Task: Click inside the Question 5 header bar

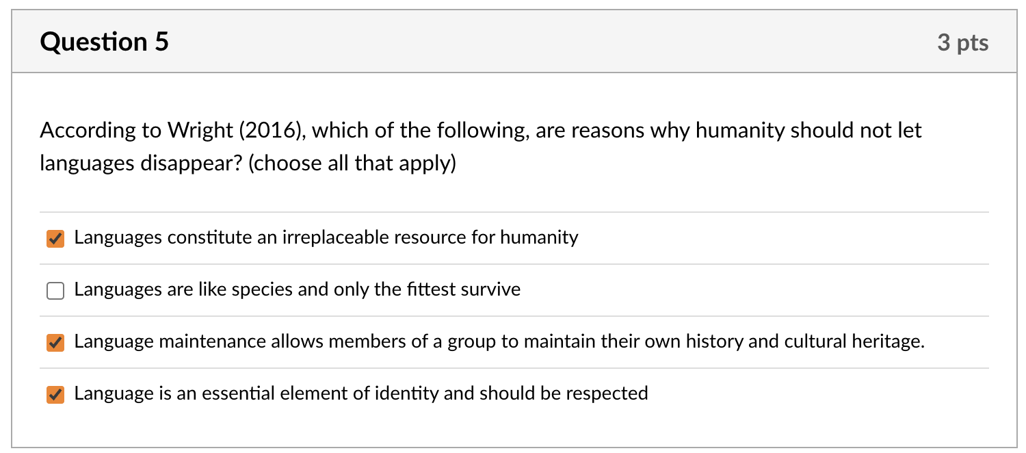Action: [513, 41]
